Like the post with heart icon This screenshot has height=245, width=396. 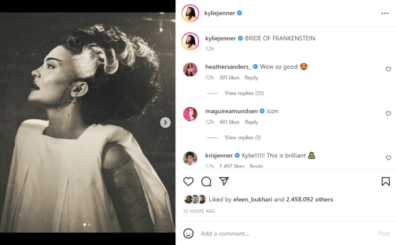188,182
